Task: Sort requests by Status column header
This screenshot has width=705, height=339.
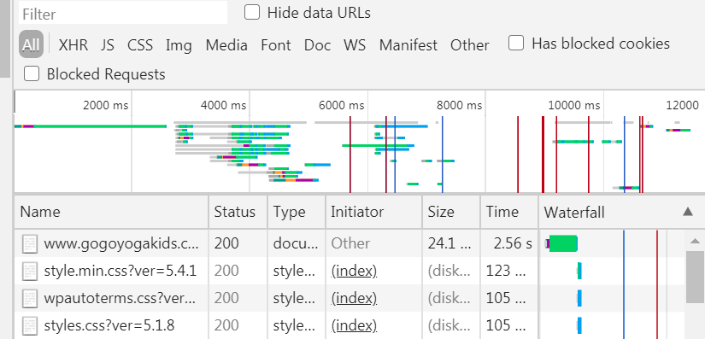Action: (238, 212)
